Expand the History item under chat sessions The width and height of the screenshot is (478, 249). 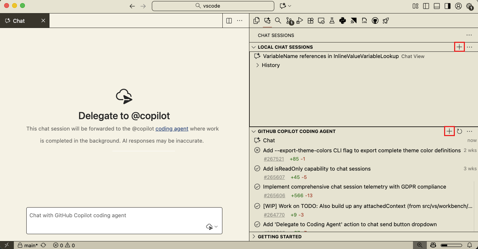pos(257,65)
